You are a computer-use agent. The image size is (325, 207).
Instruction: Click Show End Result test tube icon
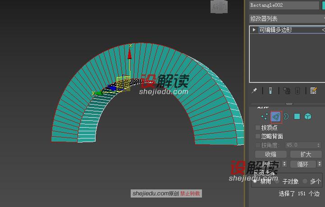pyautogui.click(x=270, y=91)
